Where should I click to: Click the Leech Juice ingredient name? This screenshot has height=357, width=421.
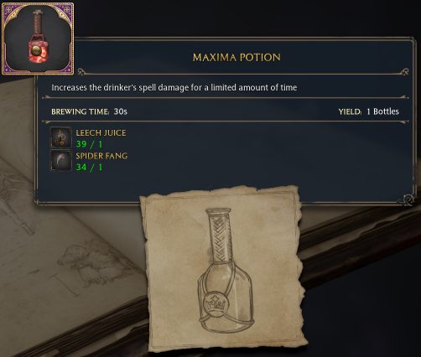pyautogui.click(x=101, y=132)
